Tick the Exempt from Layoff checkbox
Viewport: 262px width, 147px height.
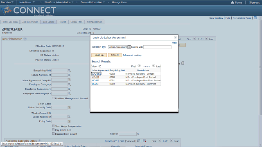(x=53, y=134)
